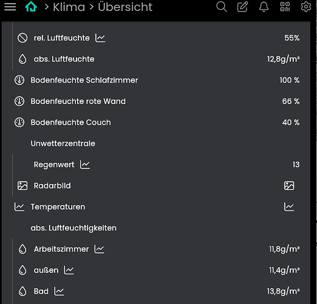Screen dimensions: 317x304
Task: Open the notifications bell
Action: 264,7
